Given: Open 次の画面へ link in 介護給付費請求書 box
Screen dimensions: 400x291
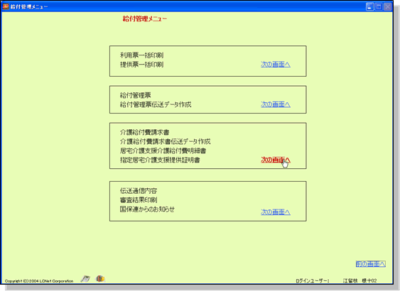Looking at the screenshot, I should [276, 160].
